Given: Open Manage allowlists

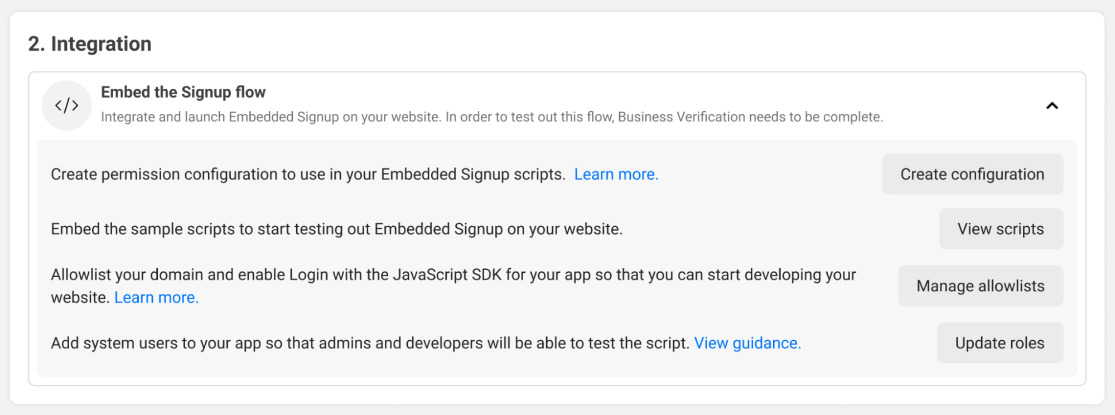Looking at the screenshot, I should point(980,286).
